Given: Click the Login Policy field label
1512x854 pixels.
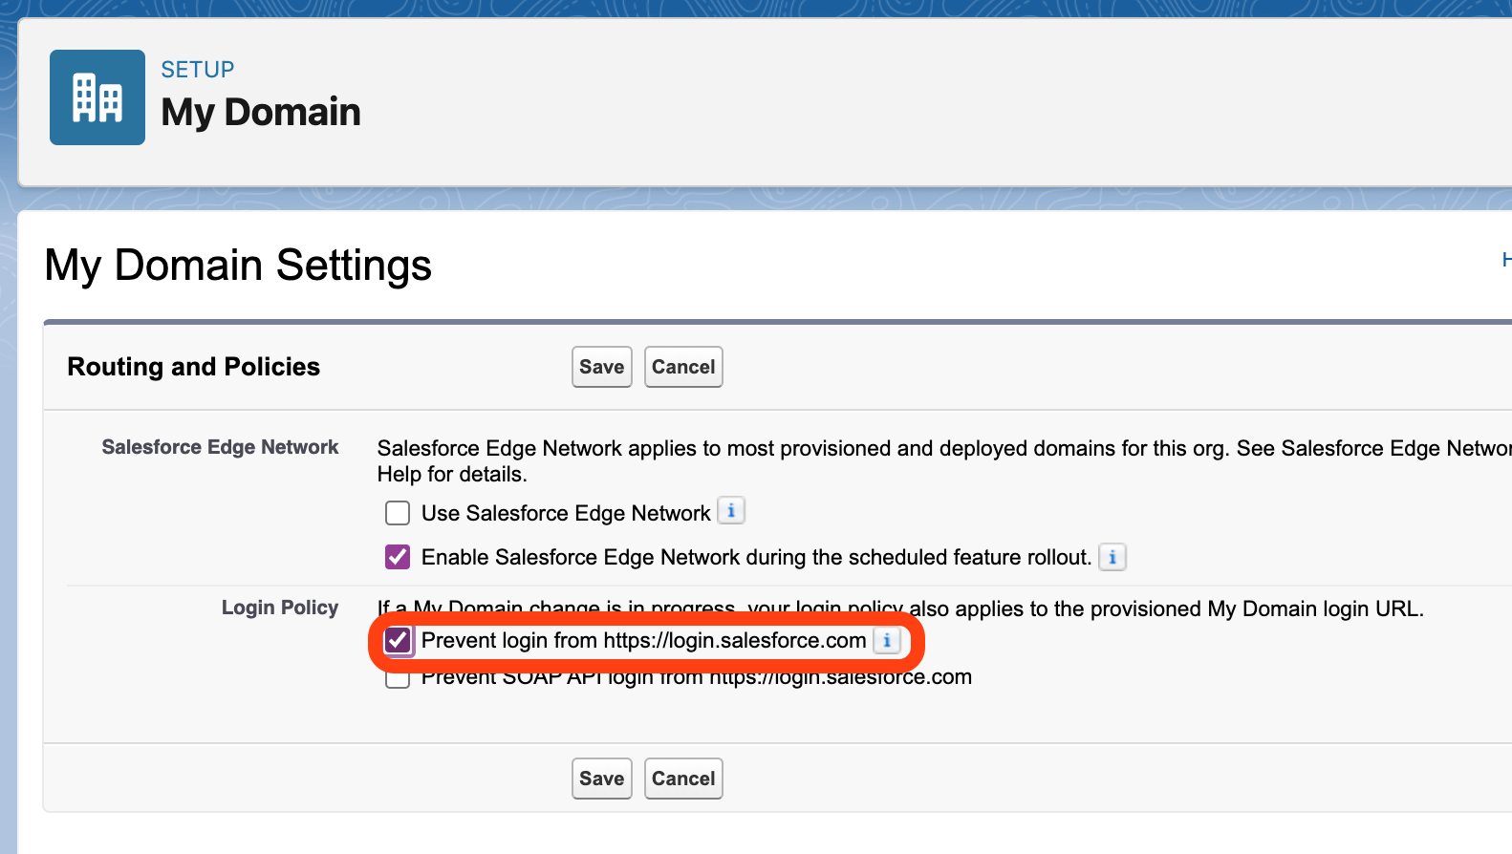Looking at the screenshot, I should coord(280,608).
